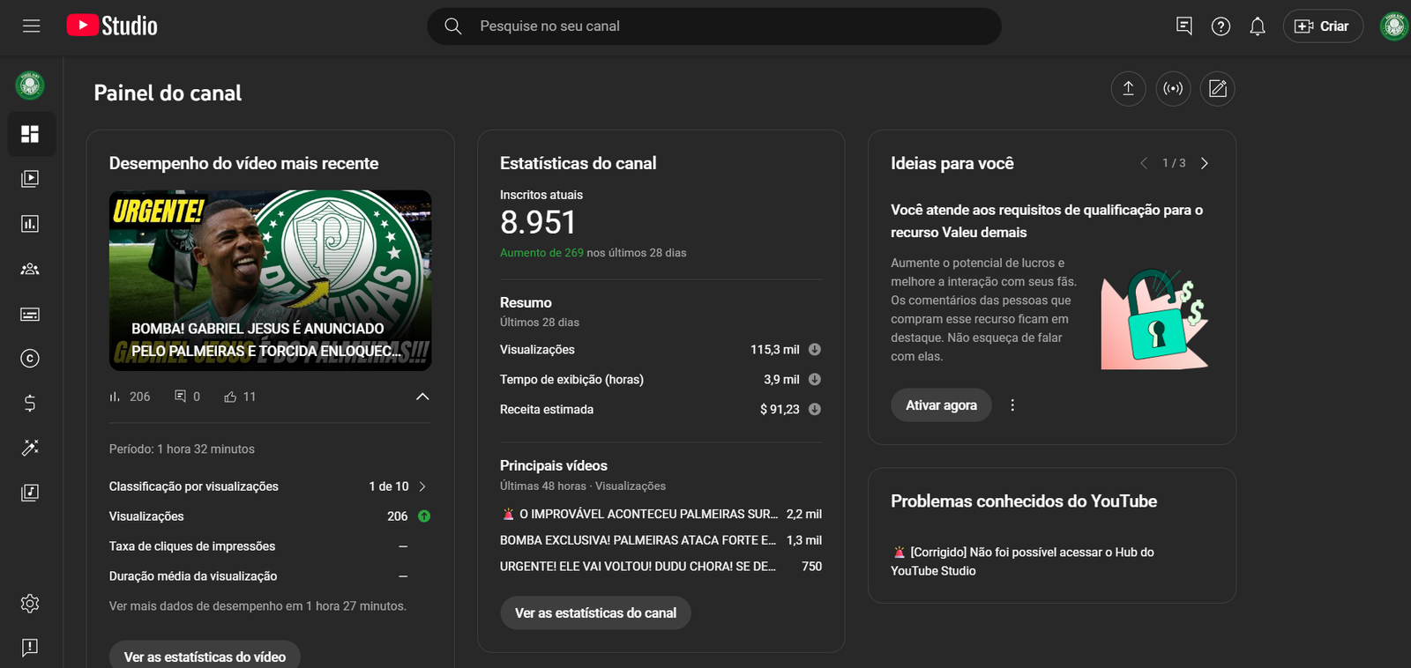1411x668 pixels.
Task: Click the 1 / 3 ideas page indicator
Action: click(x=1174, y=163)
